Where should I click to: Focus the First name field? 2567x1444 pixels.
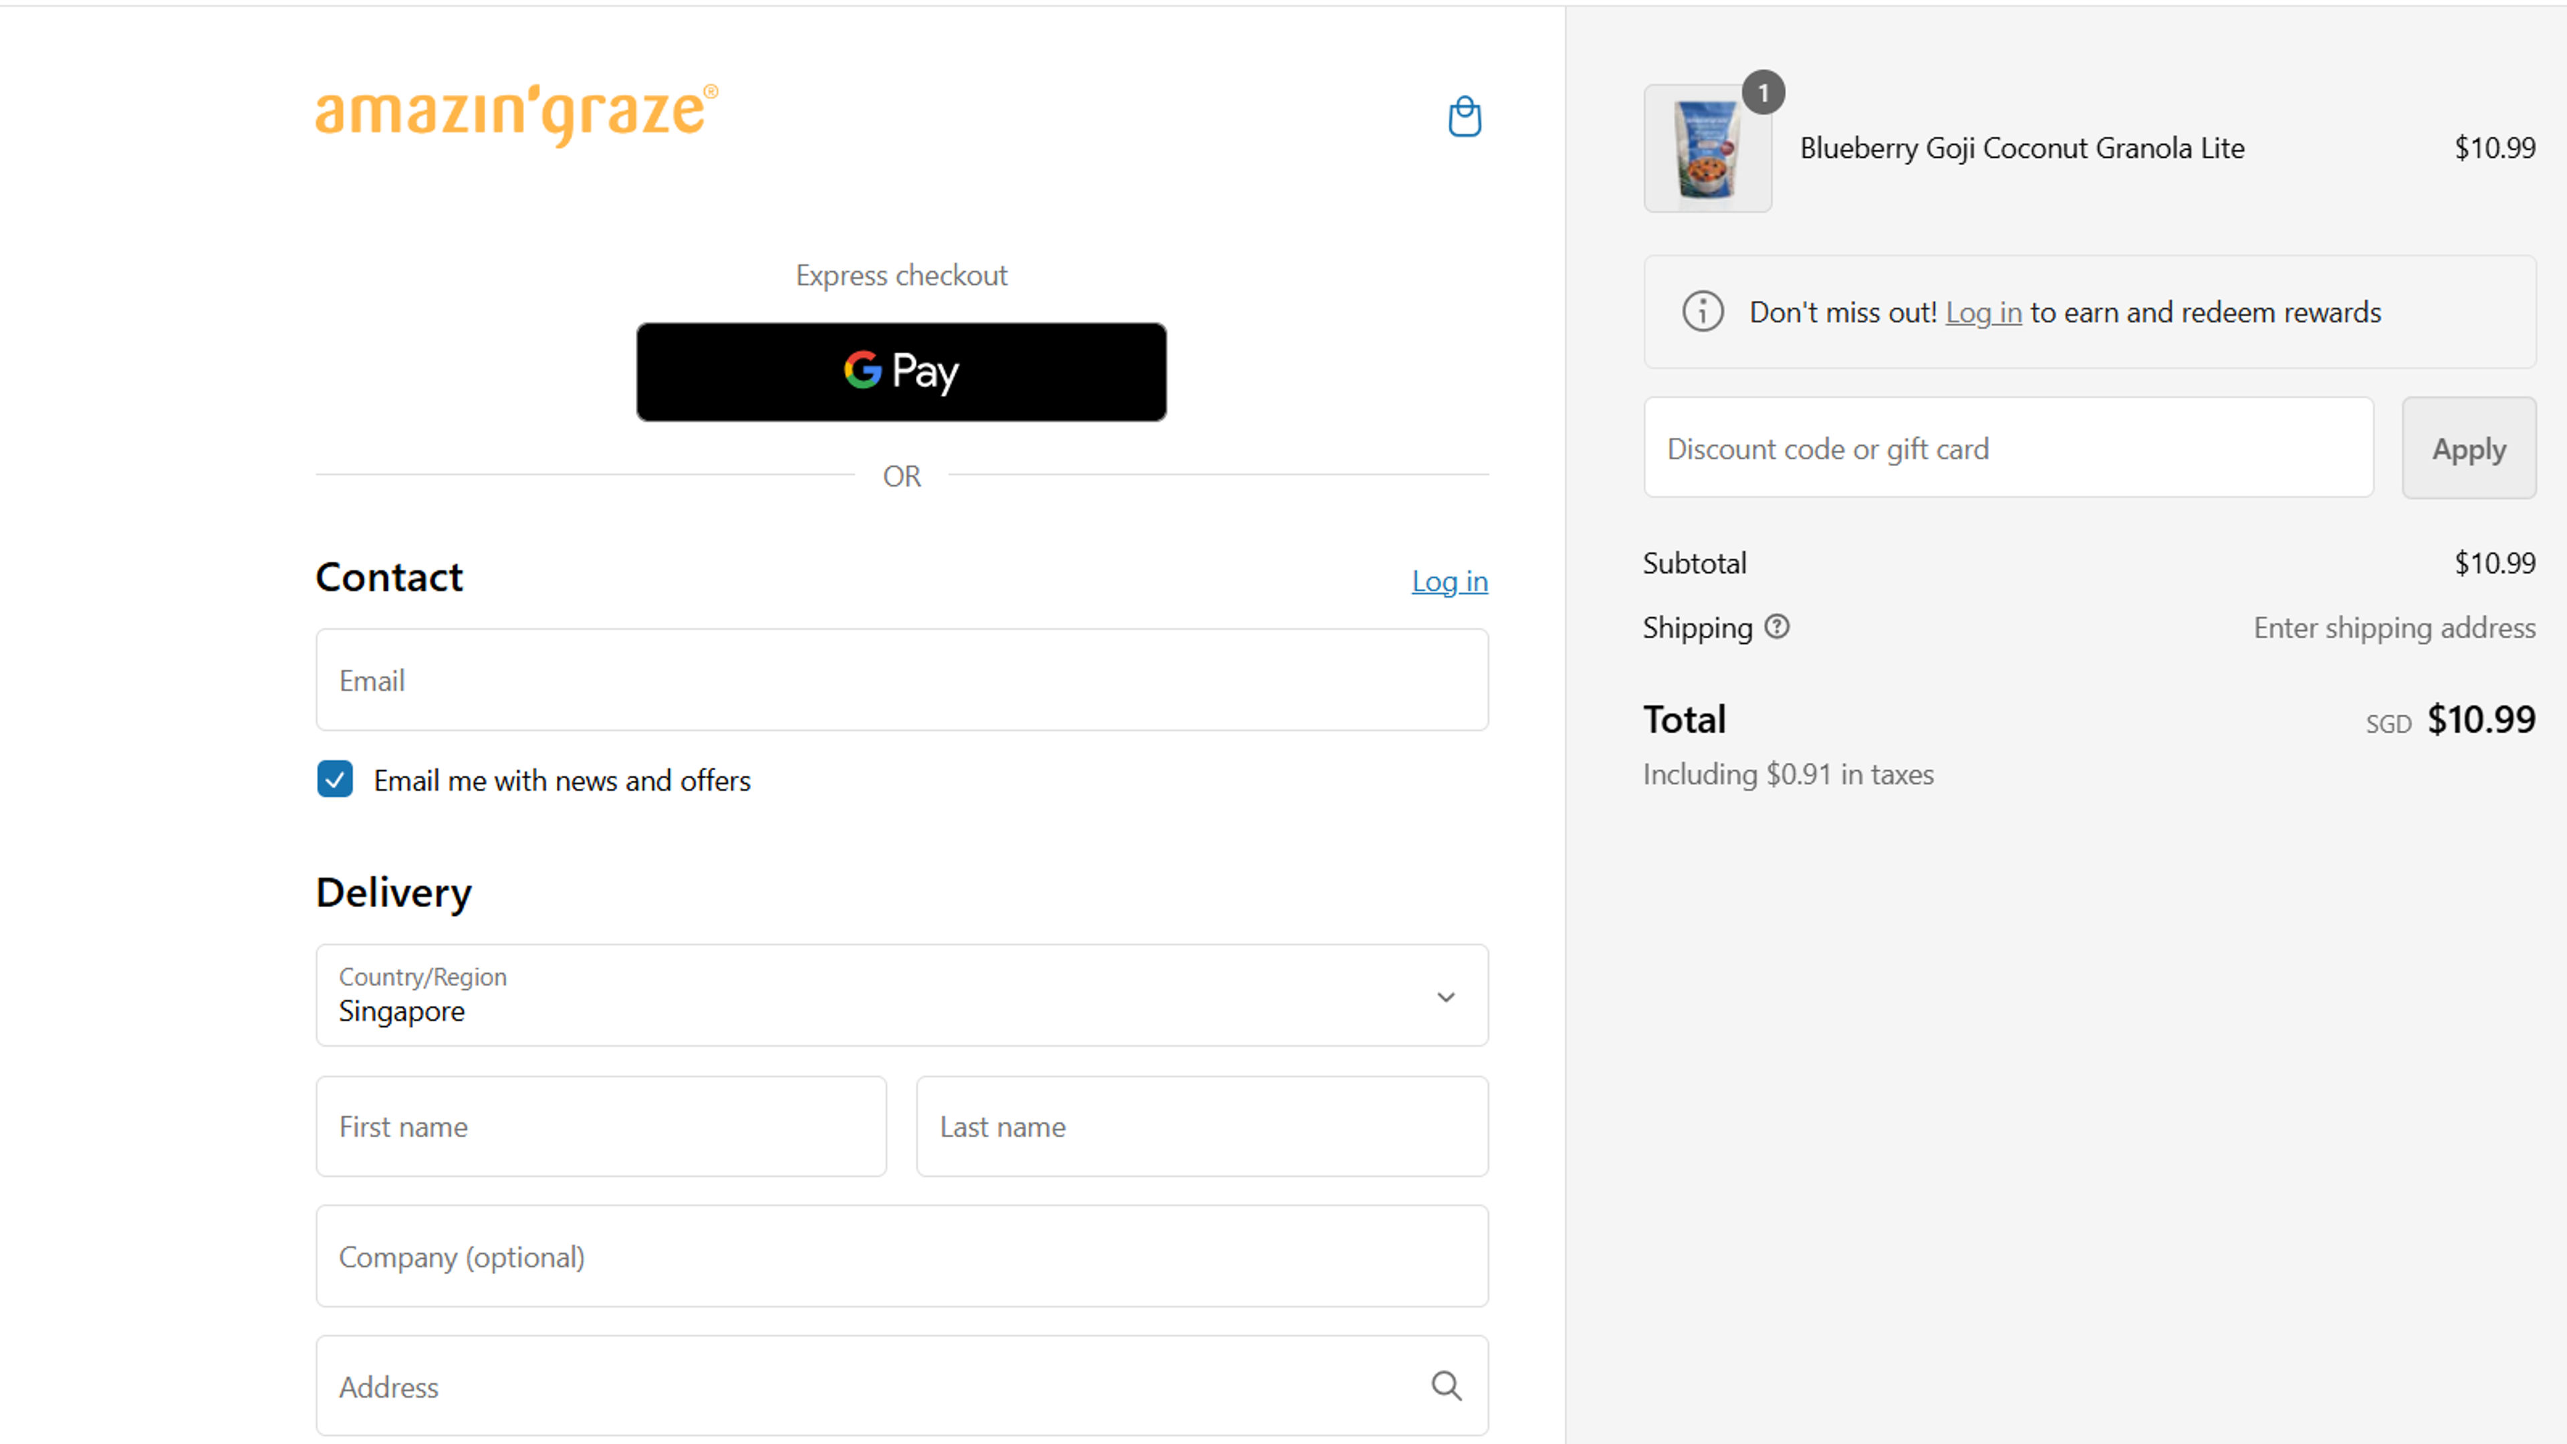(x=601, y=1126)
